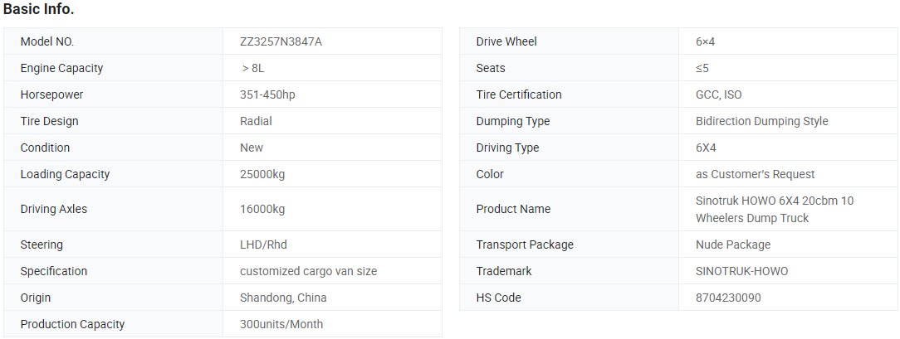The image size is (900, 339).
Task: Select the Radial tire design value
Action: pos(256,121)
